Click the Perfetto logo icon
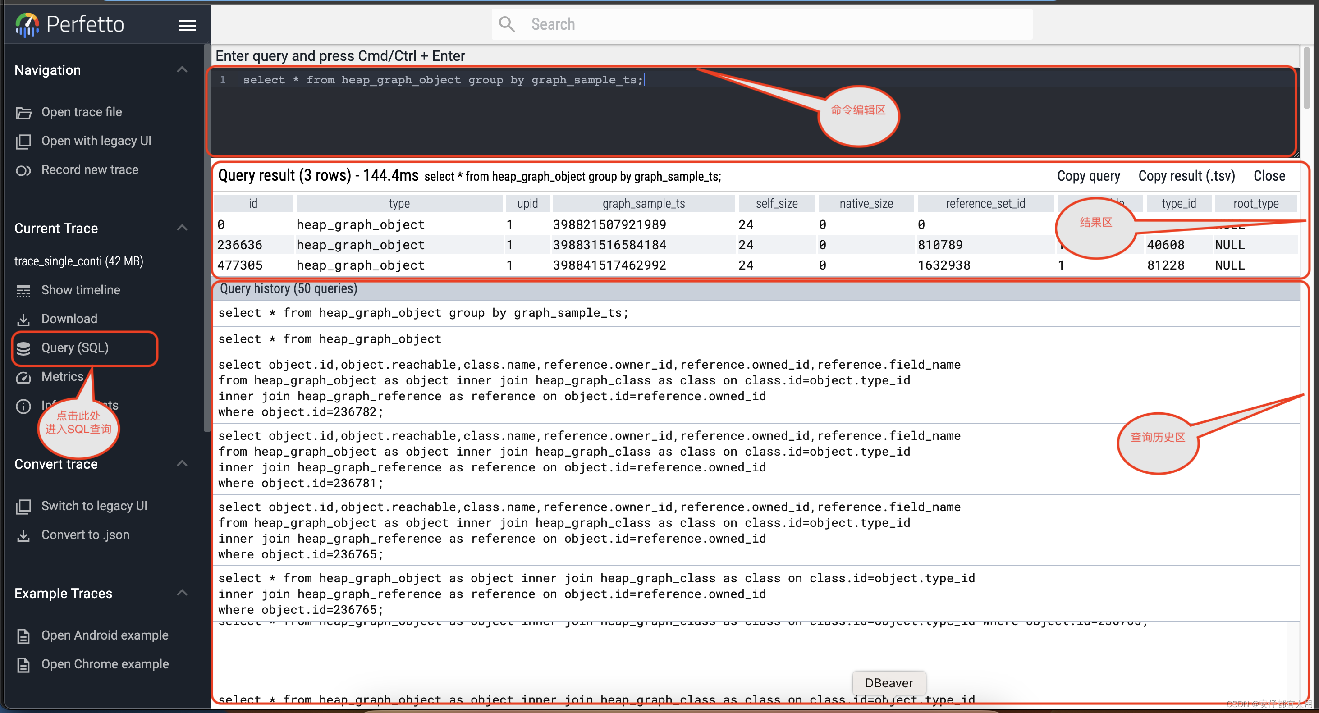Image resolution: width=1319 pixels, height=713 pixels. click(26, 24)
